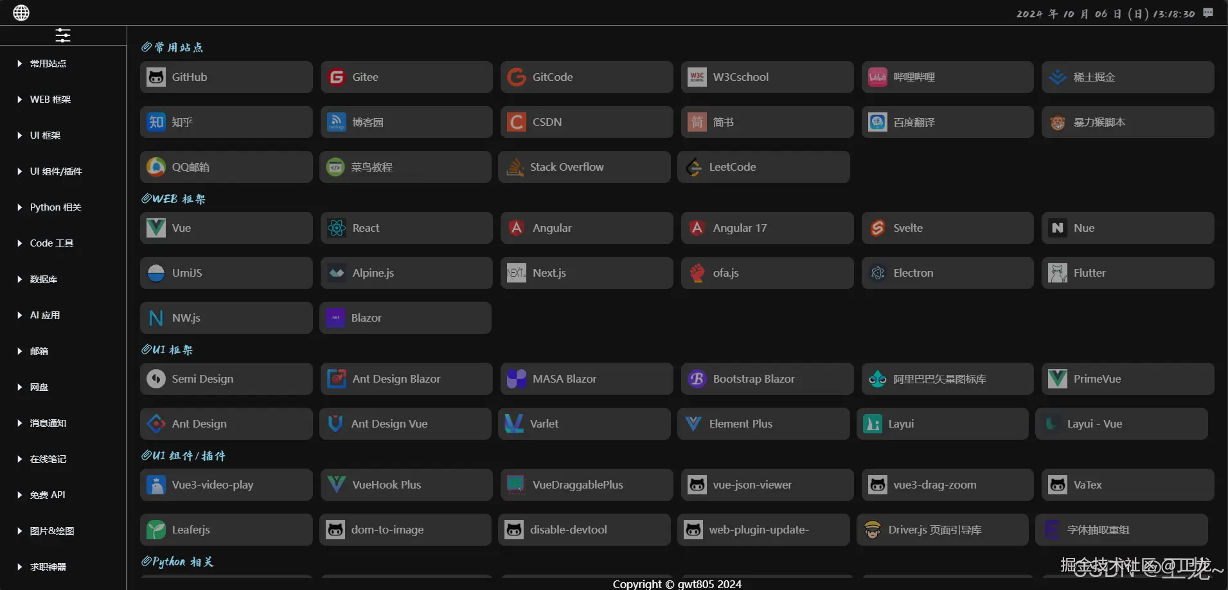Click the Semi Design logo icon
This screenshot has width=1228, height=590.
(156, 379)
